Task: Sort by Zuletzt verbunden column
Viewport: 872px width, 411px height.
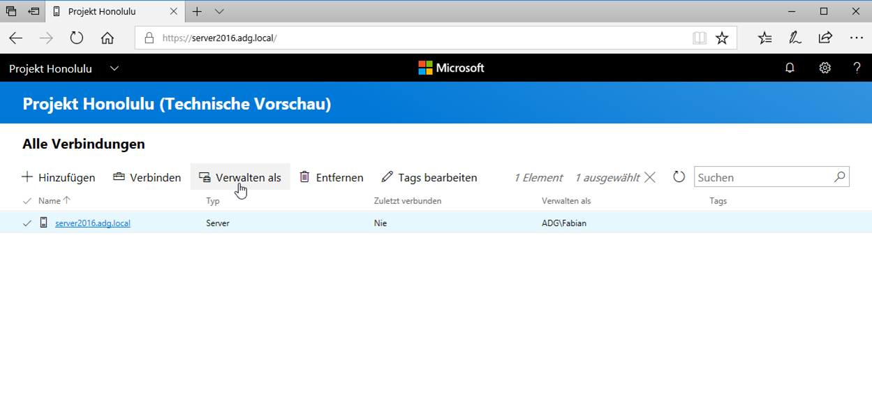Action: click(x=408, y=201)
